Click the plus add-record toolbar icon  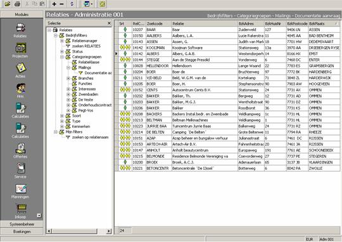tap(54, 4)
